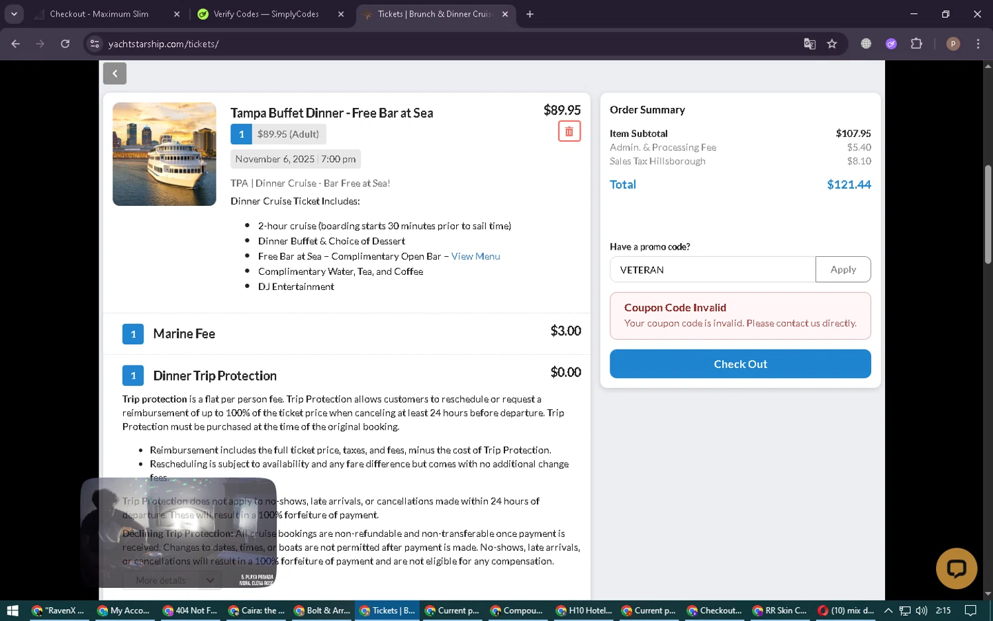Open the Windows Start menu
This screenshot has width=993, height=621.
point(12,610)
